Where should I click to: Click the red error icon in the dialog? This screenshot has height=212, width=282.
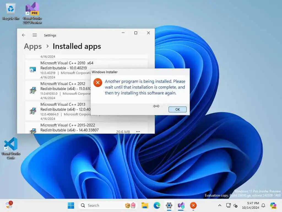[x=98, y=83]
